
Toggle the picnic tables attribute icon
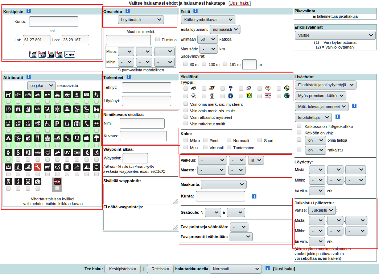pyautogui.click(x=96, y=124)
